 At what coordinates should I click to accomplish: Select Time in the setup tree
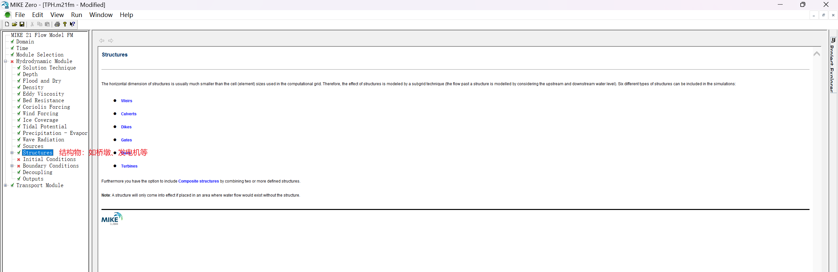tap(22, 48)
